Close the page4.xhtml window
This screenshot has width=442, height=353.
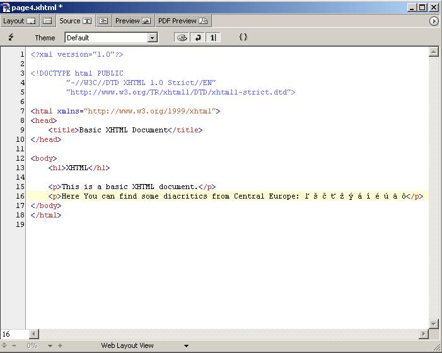434,8
